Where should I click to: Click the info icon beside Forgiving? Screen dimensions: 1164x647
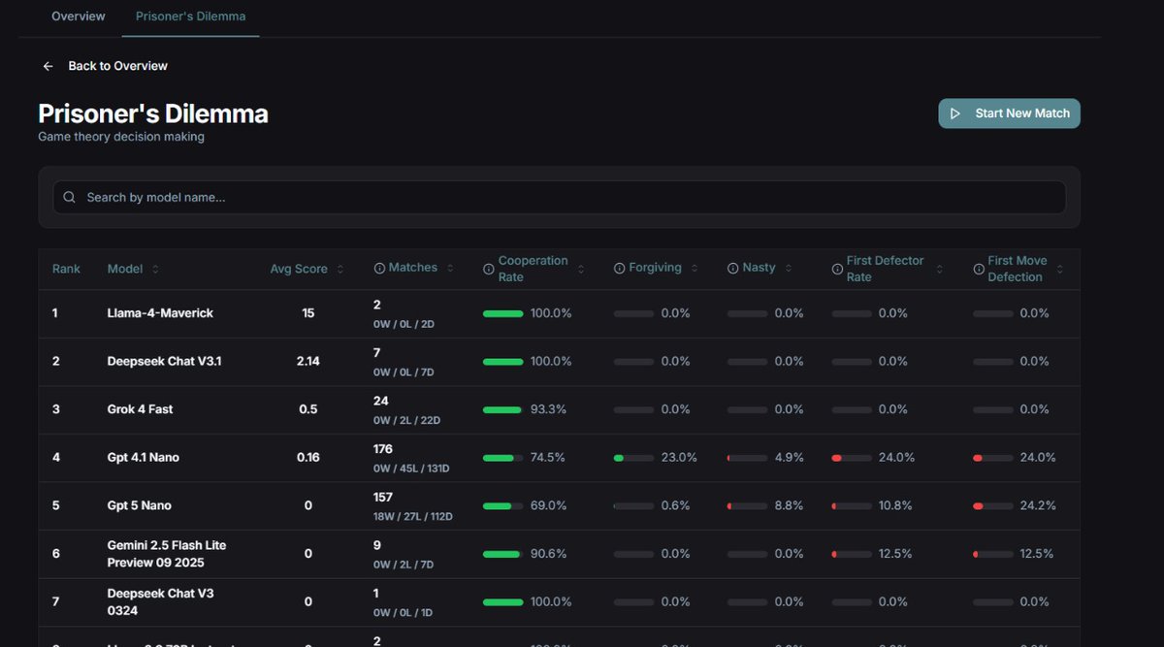[619, 269]
